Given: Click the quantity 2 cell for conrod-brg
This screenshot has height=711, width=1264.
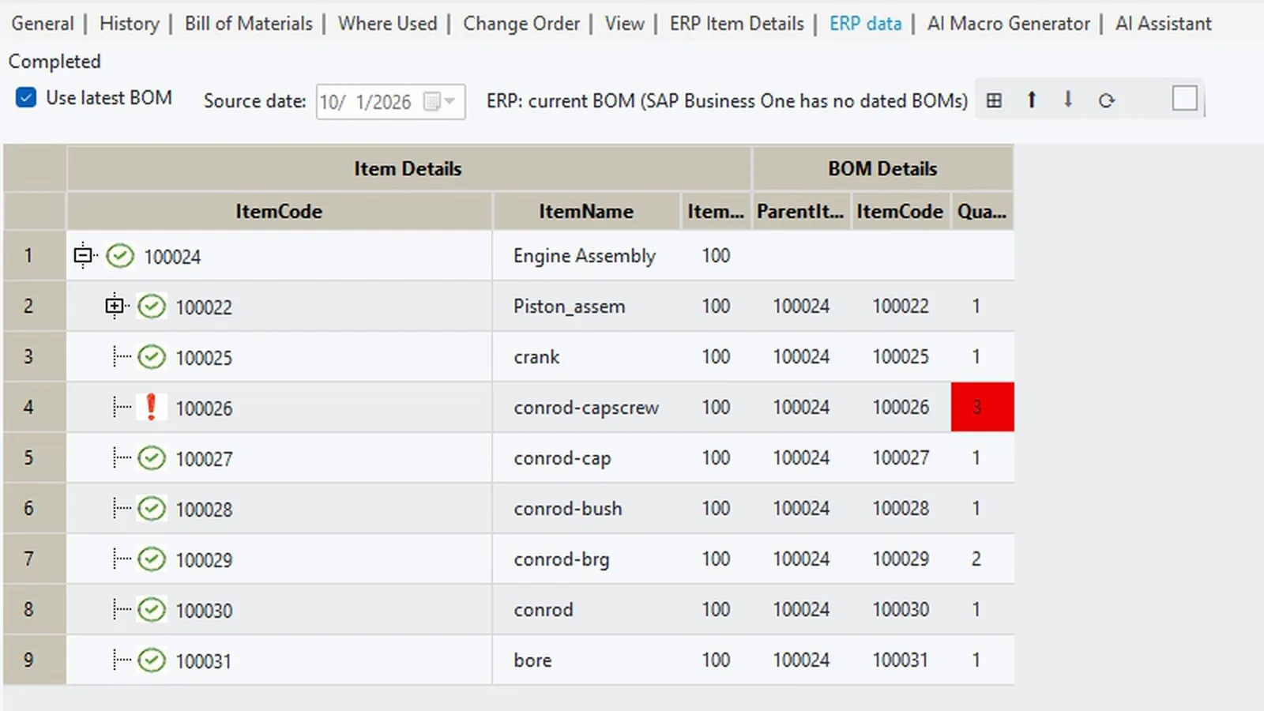Looking at the screenshot, I should coord(982,559).
